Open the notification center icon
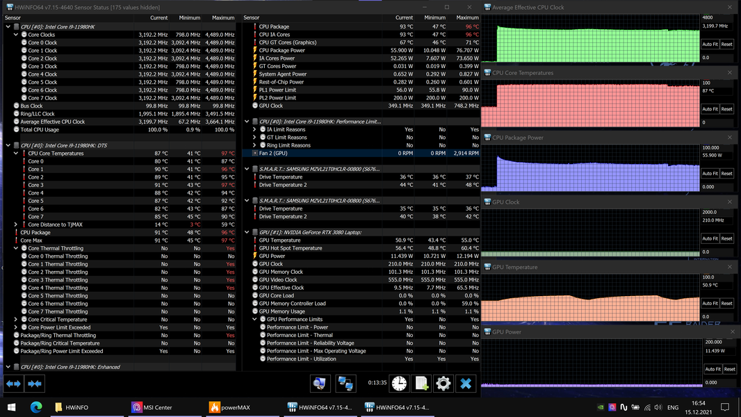The image size is (741, 417). 725,407
